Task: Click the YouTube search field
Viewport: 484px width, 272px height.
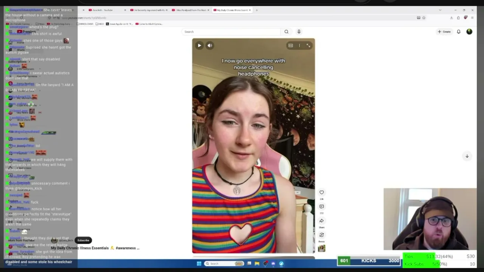Action: point(231,32)
